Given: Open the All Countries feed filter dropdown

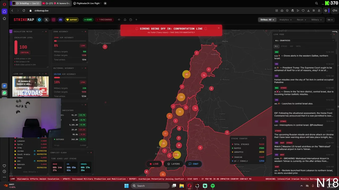Looking at the screenshot, I should click(305, 40).
